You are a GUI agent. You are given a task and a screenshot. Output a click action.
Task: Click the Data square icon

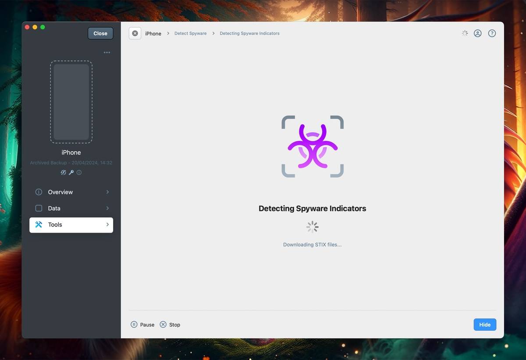[x=39, y=208]
